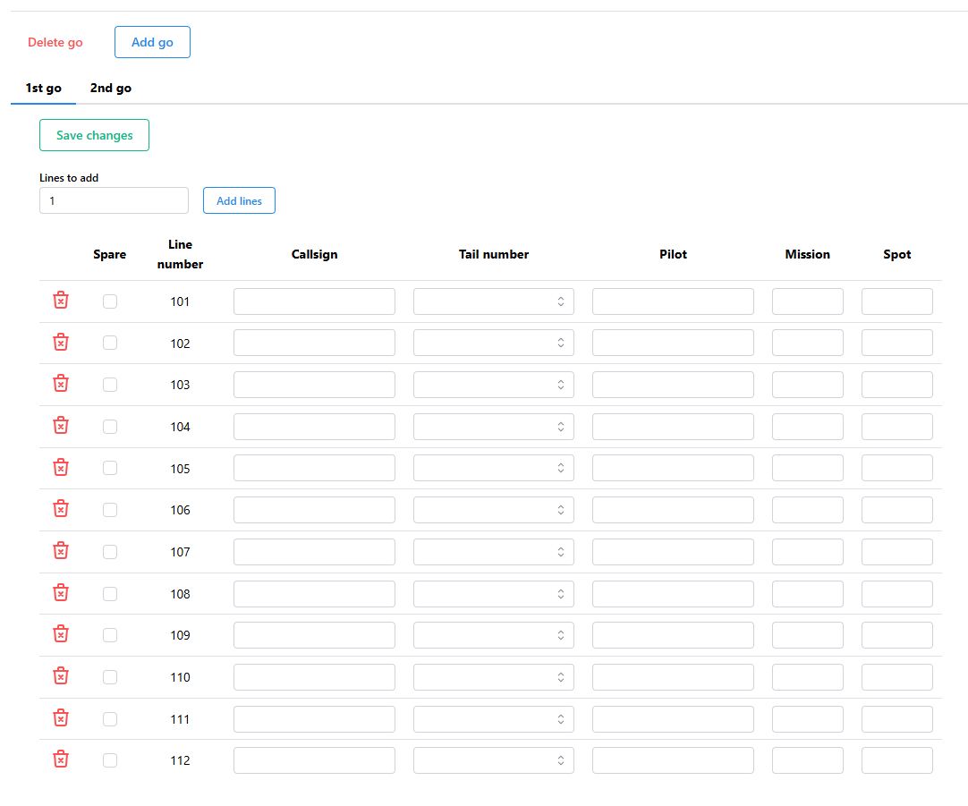This screenshot has width=968, height=806.
Task: Remove line 110 with the trash icon
Action: [x=61, y=676]
